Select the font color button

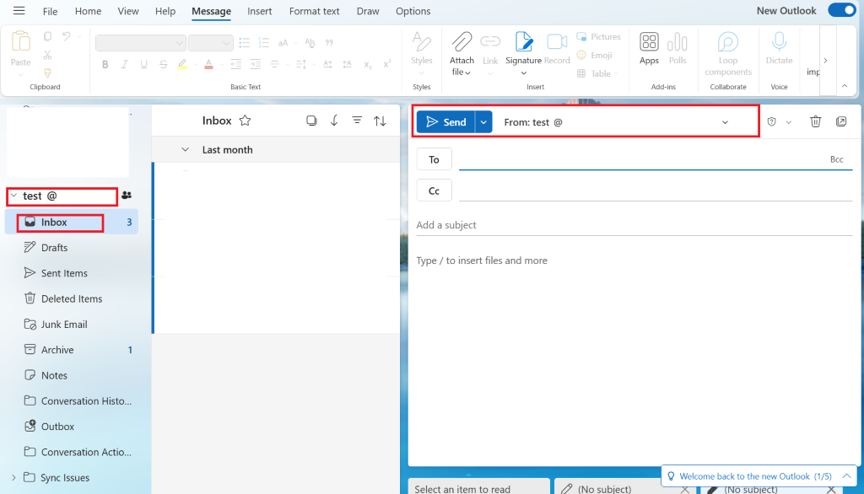pyautogui.click(x=208, y=64)
